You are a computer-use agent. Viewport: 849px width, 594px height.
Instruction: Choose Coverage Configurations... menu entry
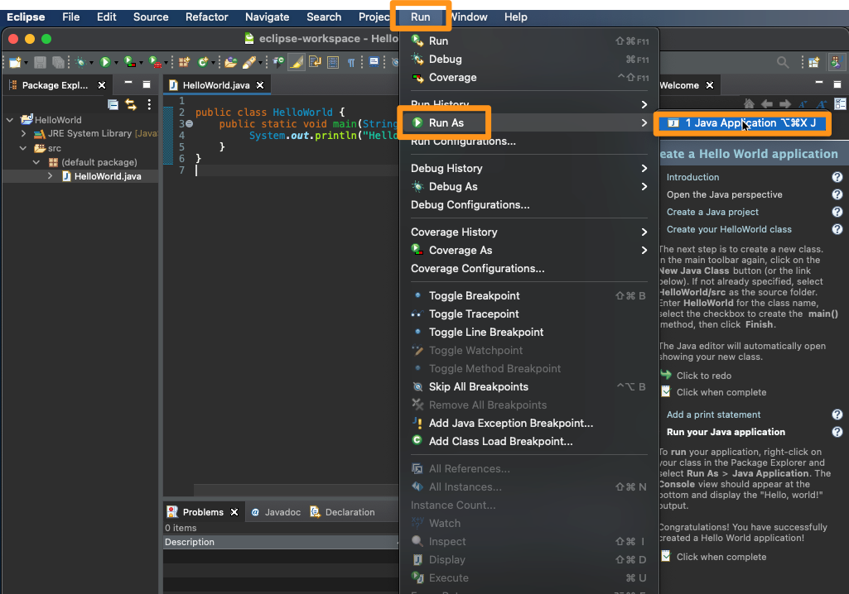tap(528, 269)
